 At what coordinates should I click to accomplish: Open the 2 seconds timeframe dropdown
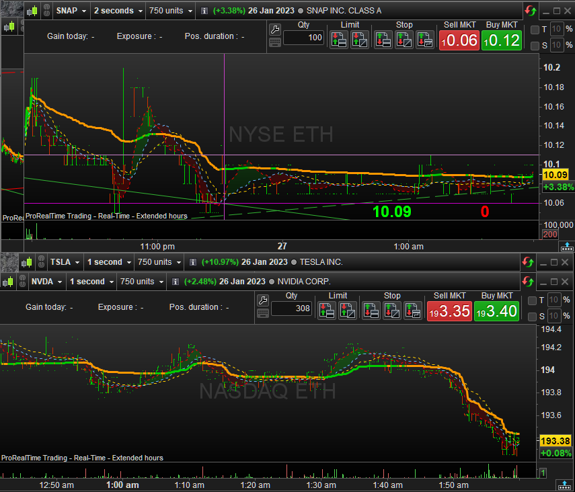(x=118, y=11)
